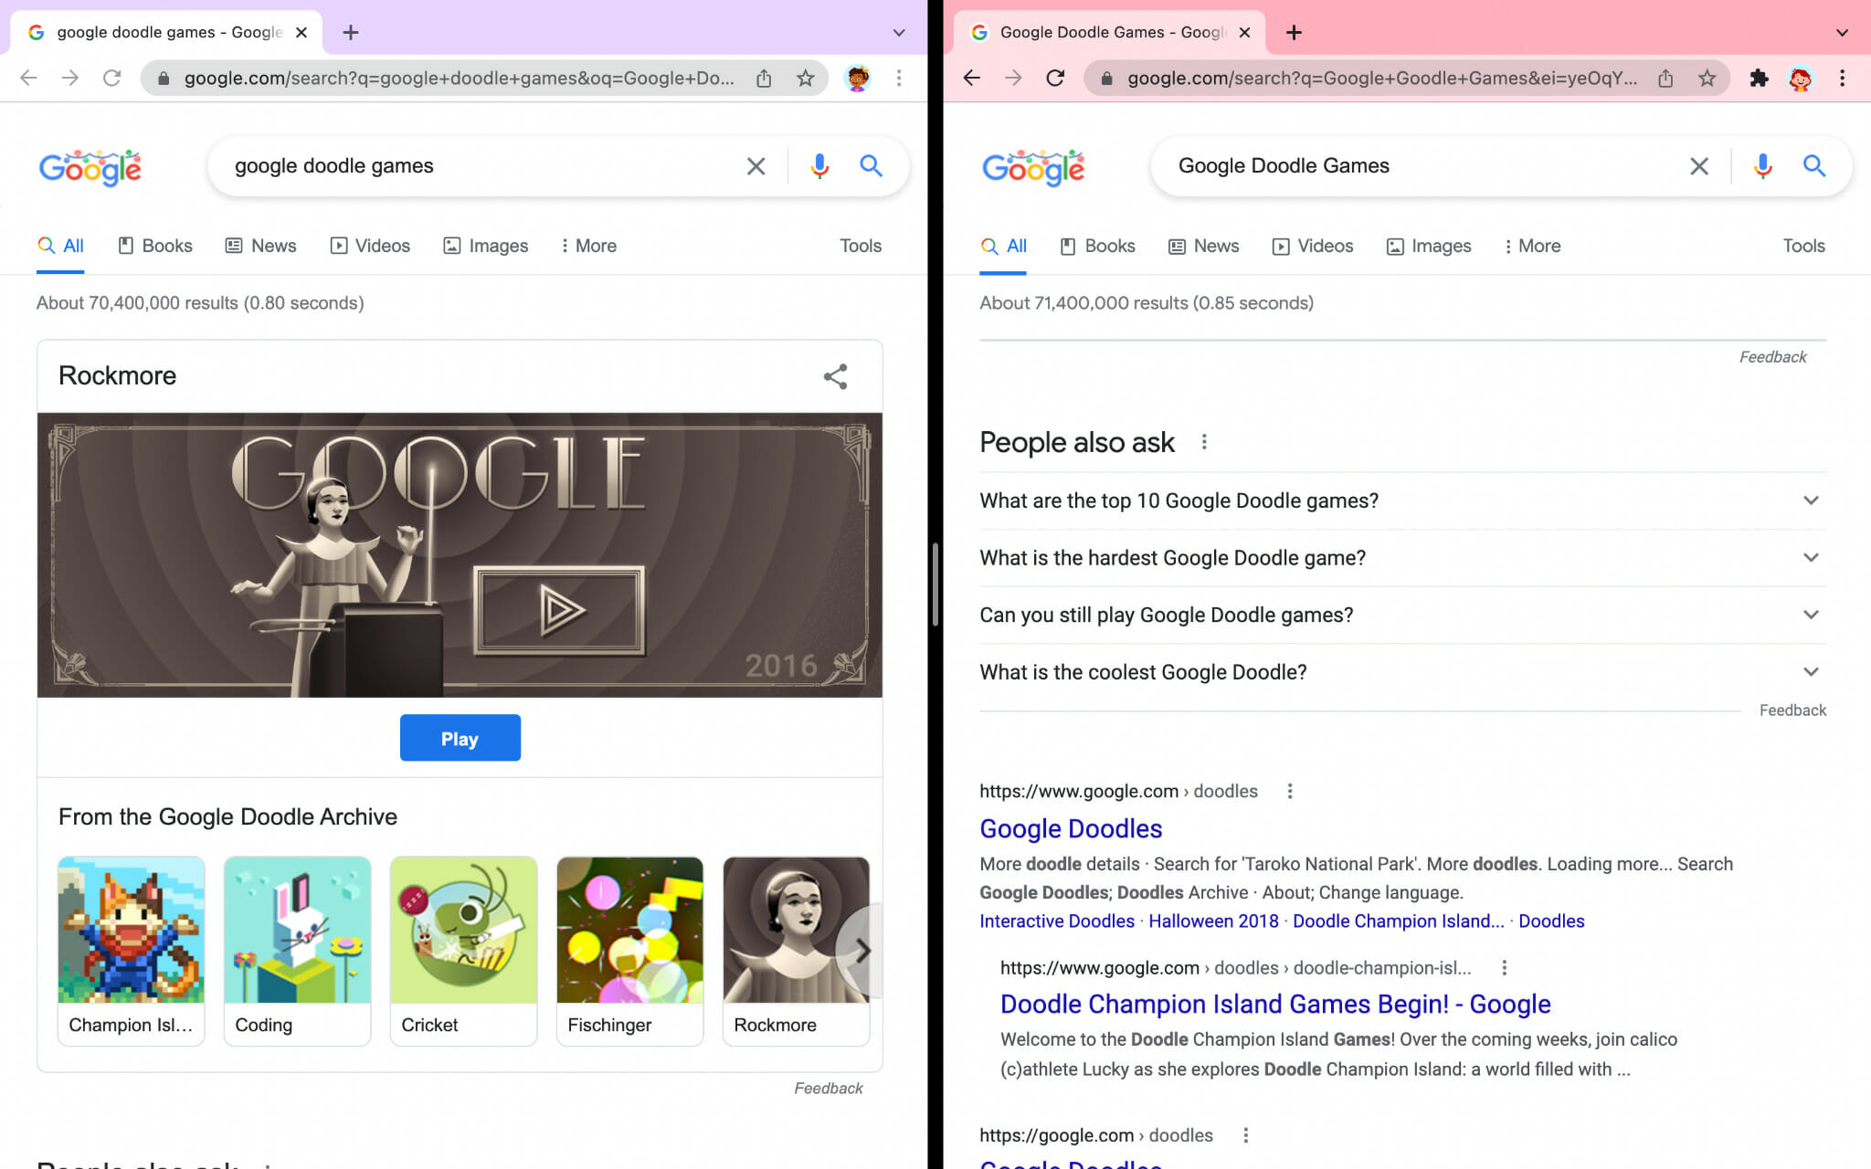Click the Champion Island doodle thumbnail

pyautogui.click(x=131, y=930)
